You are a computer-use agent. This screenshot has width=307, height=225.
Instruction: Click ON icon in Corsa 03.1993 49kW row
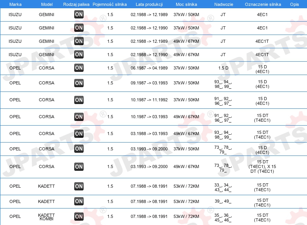pyautogui.click(x=79, y=166)
